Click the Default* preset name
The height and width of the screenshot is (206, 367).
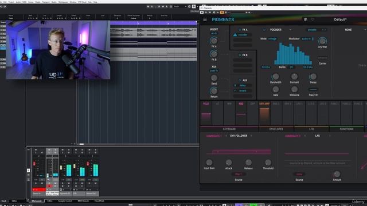click(x=340, y=19)
